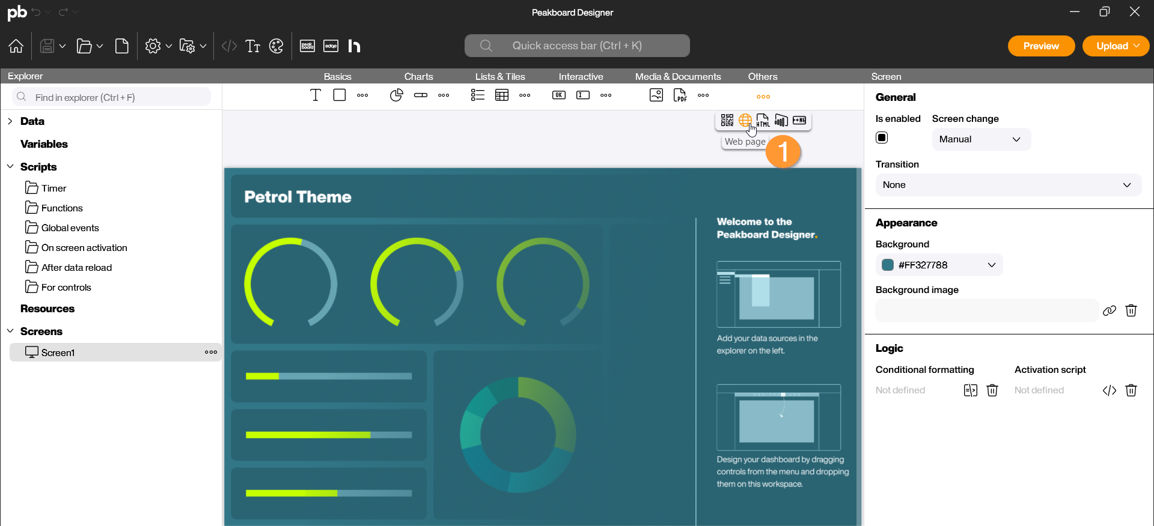Open the Global events scripts folder

[x=70, y=228]
